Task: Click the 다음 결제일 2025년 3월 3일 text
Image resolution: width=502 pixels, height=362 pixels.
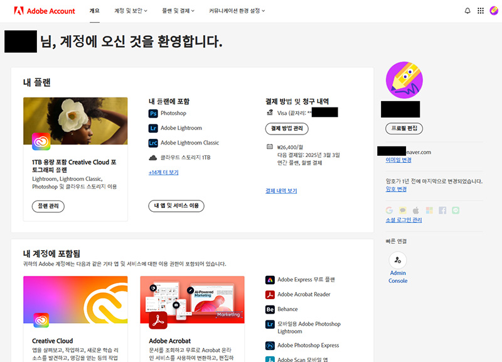Action: [308, 155]
